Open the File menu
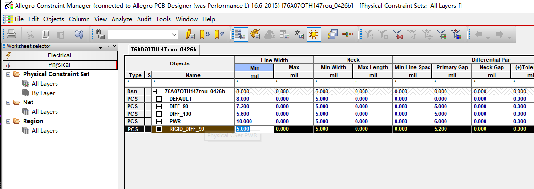The height and width of the screenshot is (189, 534). click(19, 19)
